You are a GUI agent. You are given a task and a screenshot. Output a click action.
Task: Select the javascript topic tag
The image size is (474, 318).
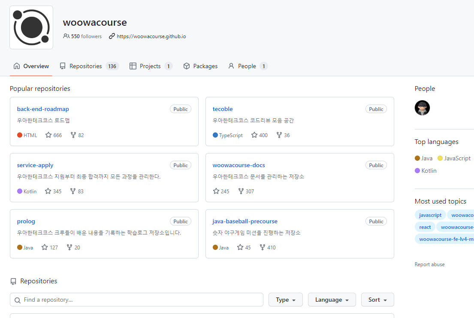pos(430,215)
